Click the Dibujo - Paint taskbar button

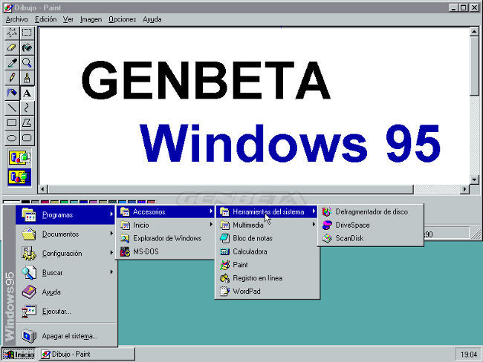tap(87, 355)
